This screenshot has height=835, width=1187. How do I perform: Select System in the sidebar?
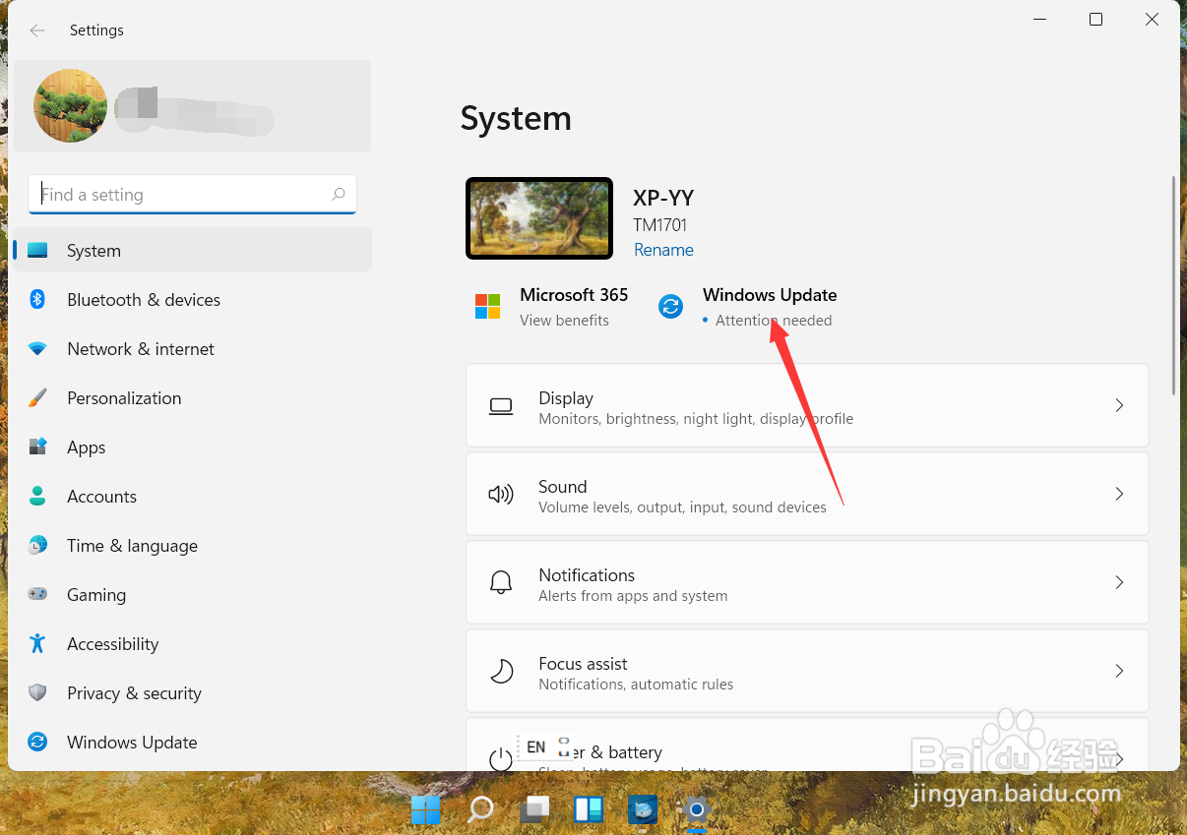(193, 251)
